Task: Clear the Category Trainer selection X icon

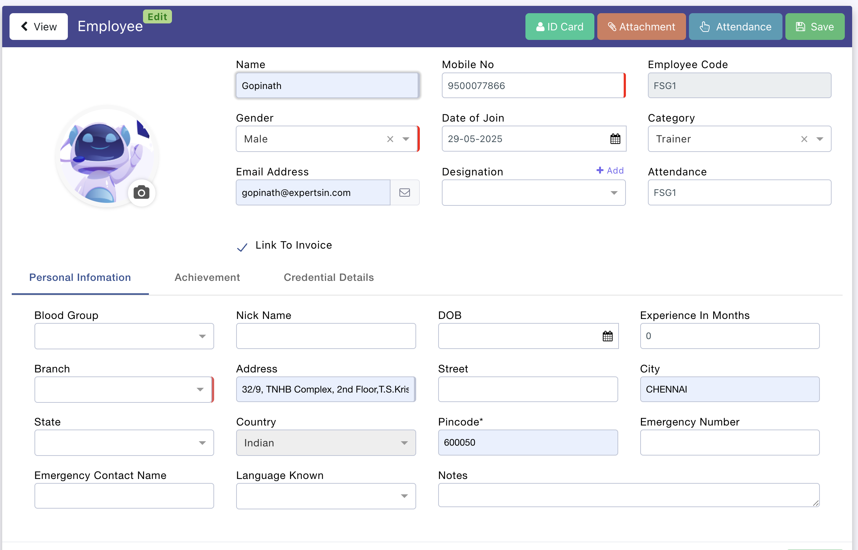Action: pos(804,139)
